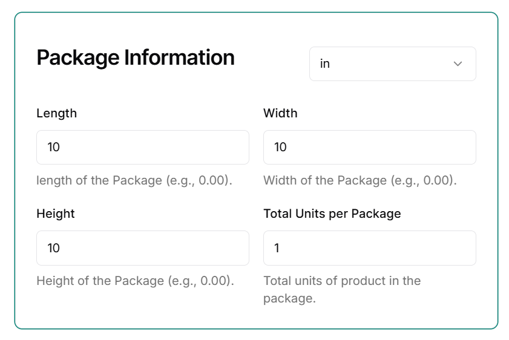
Task: Focus the Length input field
Action: point(142,147)
